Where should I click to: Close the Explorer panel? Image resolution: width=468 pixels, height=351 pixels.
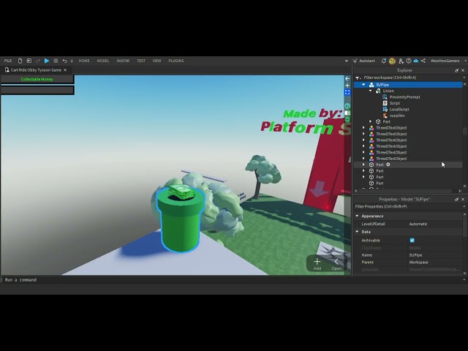(463, 70)
